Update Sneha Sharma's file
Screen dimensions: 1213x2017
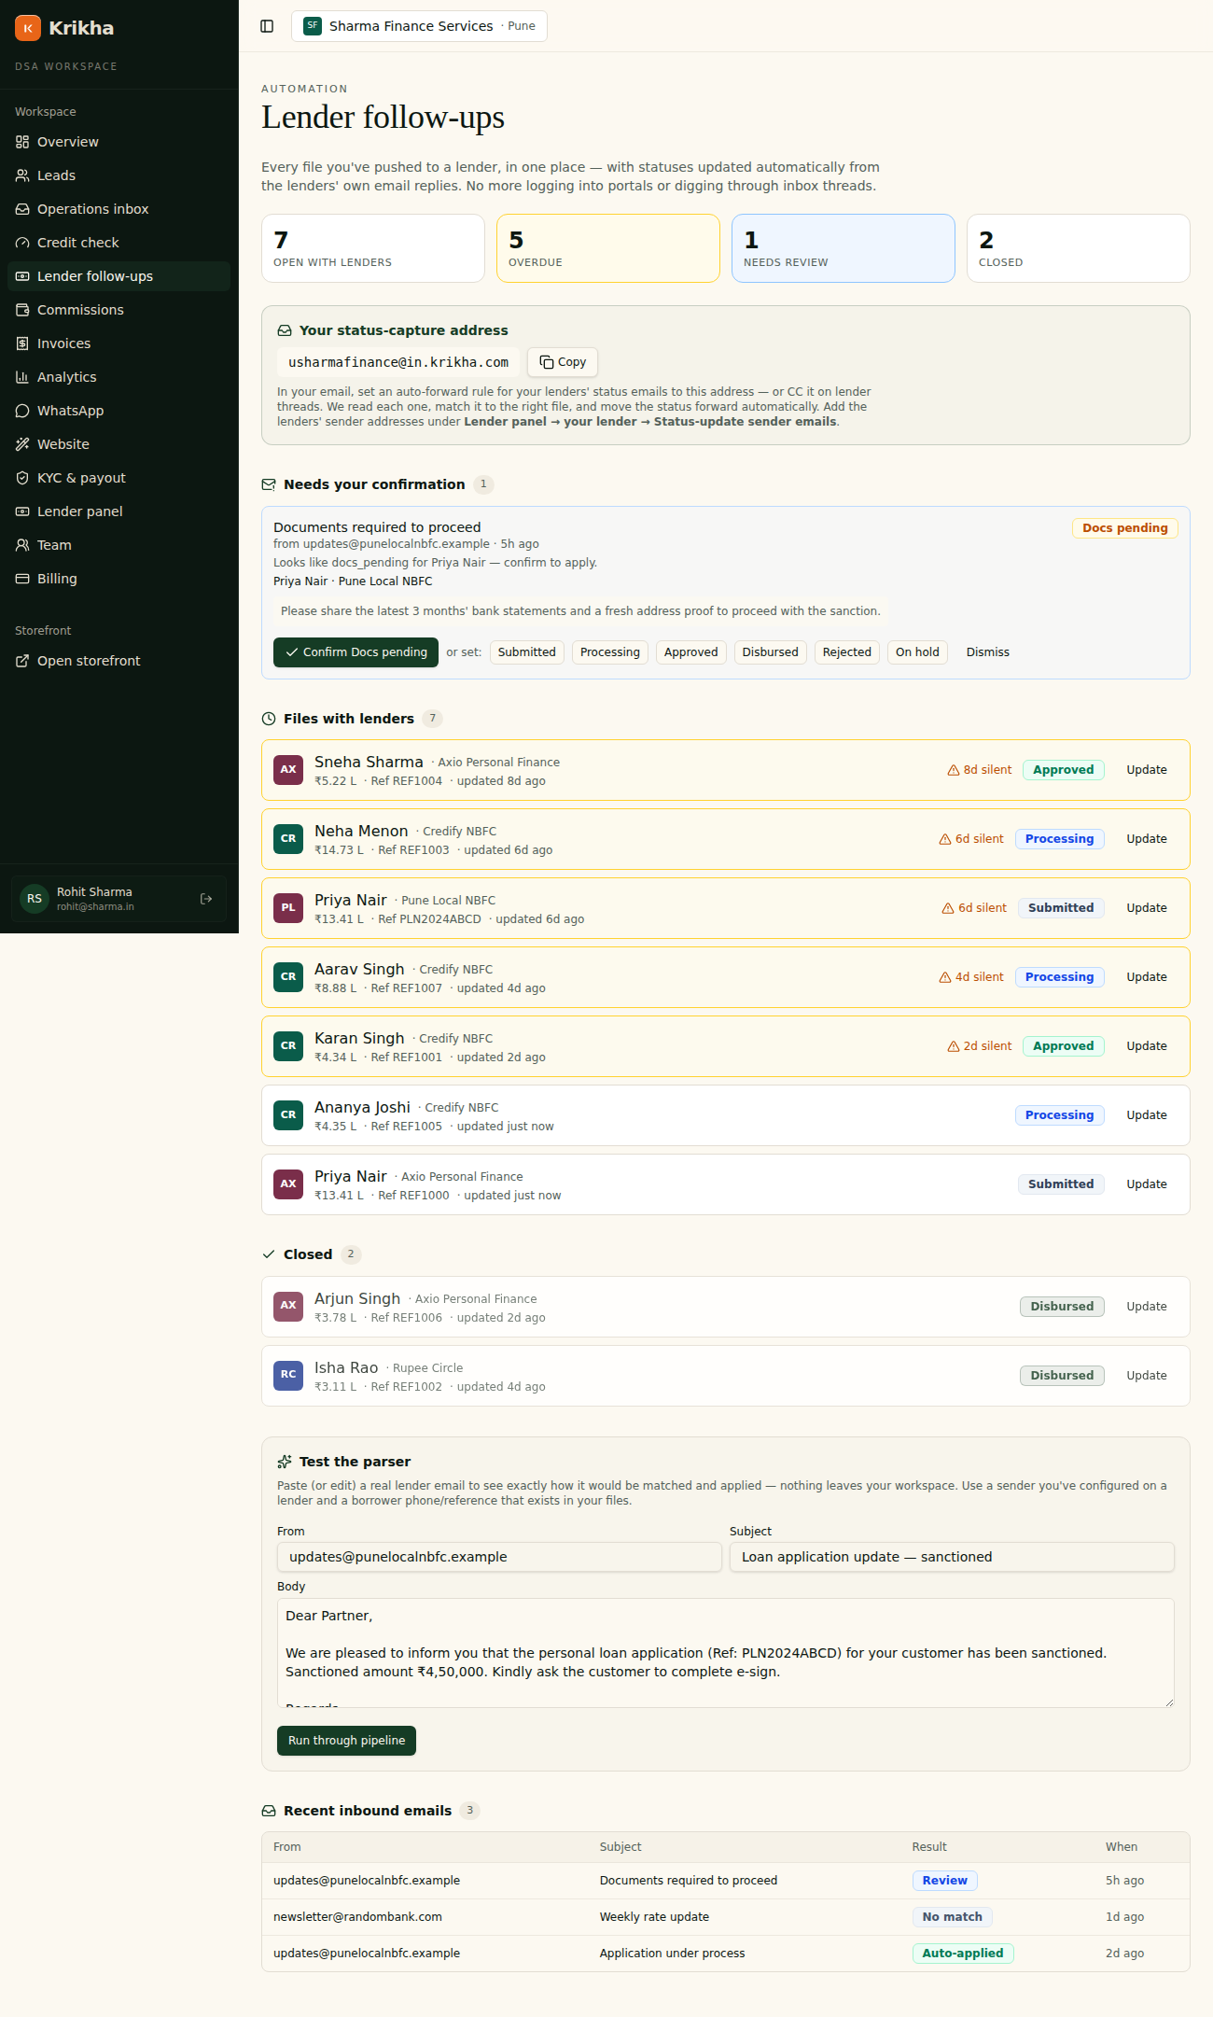coord(1147,770)
